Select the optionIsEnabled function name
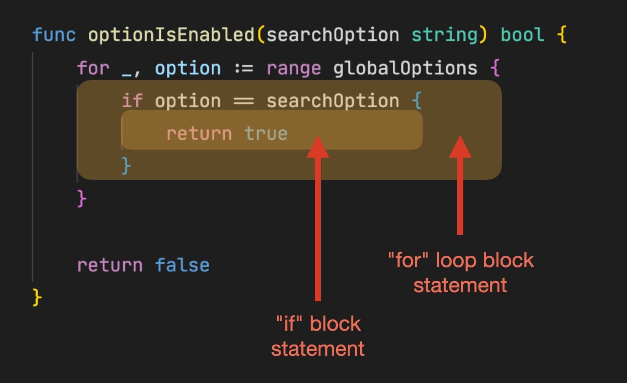 click(x=171, y=35)
